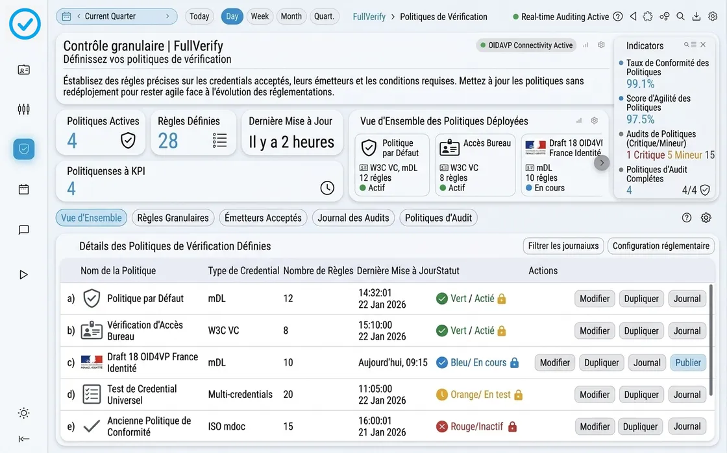Open the calendar icon in the sidebar
This screenshot has height=453, width=727.
(x=24, y=189)
